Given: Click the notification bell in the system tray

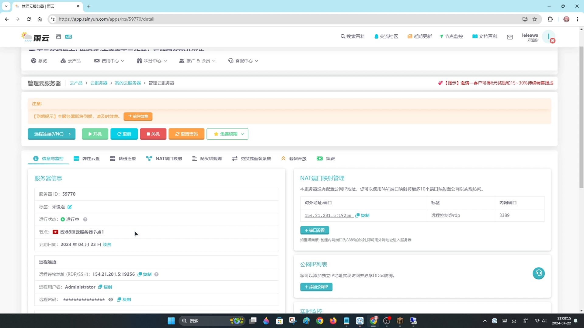Looking at the screenshot, I should pyautogui.click(x=575, y=321).
